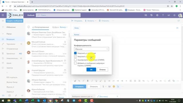Click the top toolbar Отправить command
The width and height of the screenshot is (183, 103).
tap(77, 21)
